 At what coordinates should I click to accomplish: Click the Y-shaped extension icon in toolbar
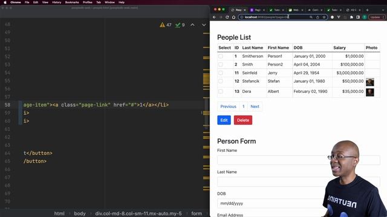(339, 17)
